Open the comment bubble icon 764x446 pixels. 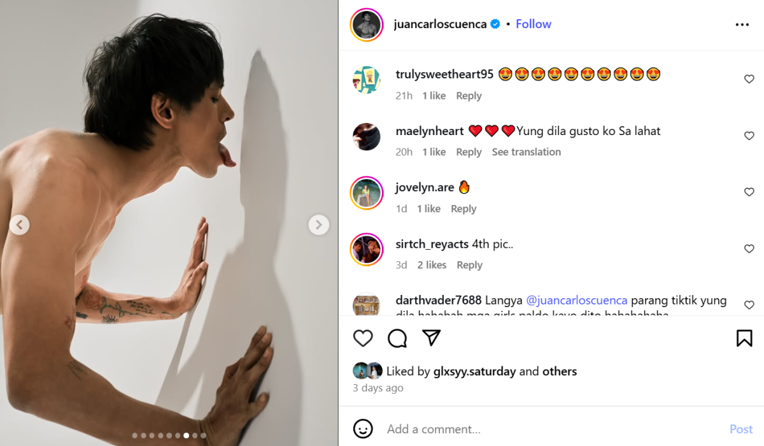[397, 338]
